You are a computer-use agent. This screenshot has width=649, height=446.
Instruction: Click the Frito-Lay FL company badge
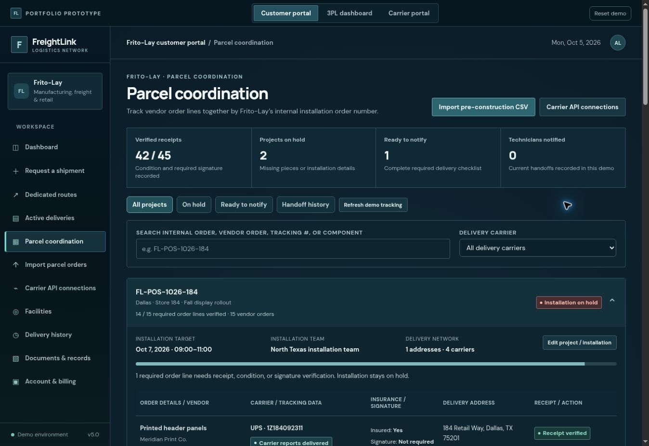coord(21,91)
